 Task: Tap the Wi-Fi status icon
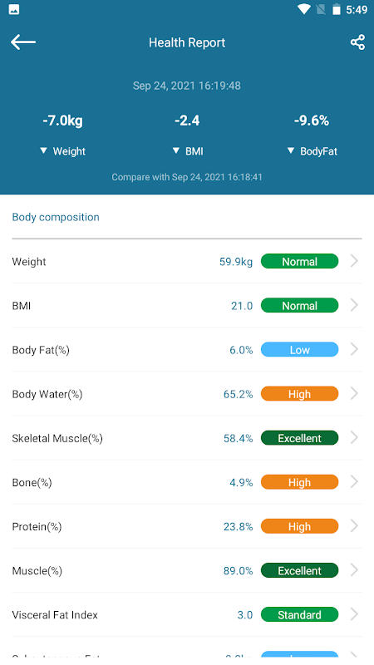click(x=303, y=9)
